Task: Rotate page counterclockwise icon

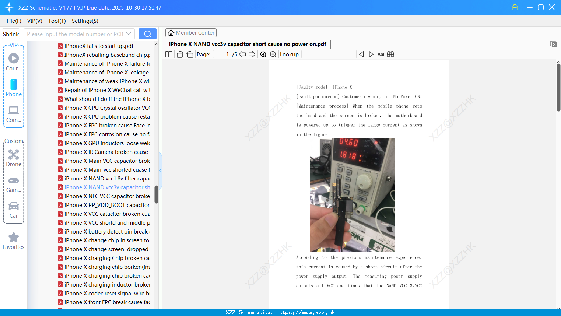Action: (x=180, y=54)
